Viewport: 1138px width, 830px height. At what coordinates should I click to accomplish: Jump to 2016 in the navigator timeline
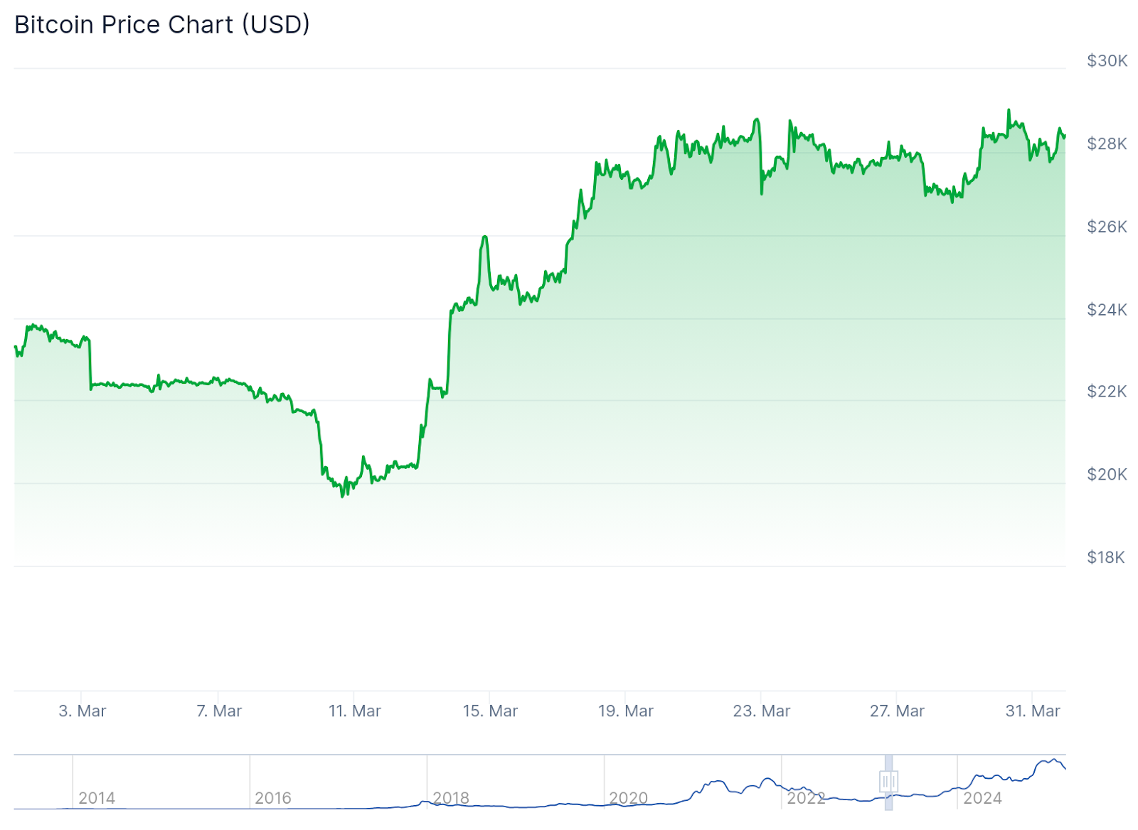(273, 798)
